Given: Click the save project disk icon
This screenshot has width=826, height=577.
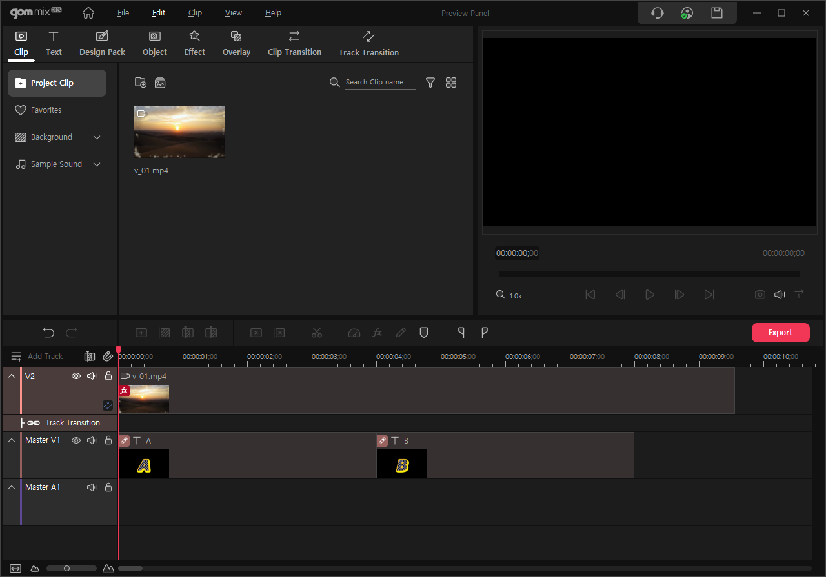Looking at the screenshot, I should pos(716,13).
